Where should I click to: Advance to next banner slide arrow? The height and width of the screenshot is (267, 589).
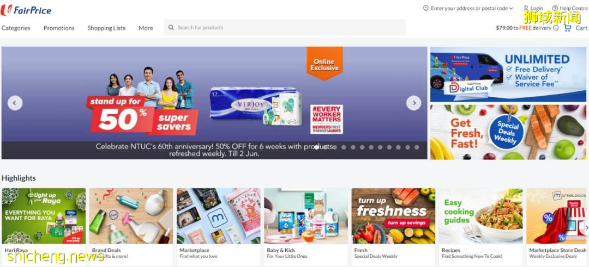tap(413, 103)
